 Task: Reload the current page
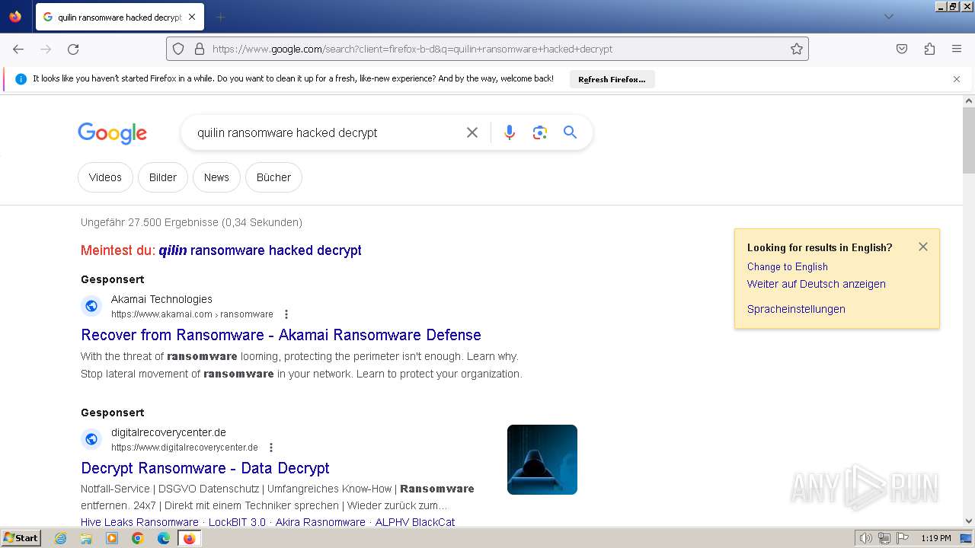coord(73,49)
